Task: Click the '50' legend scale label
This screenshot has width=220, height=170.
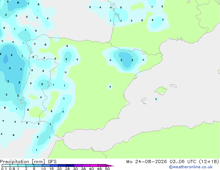Action: point(107,169)
